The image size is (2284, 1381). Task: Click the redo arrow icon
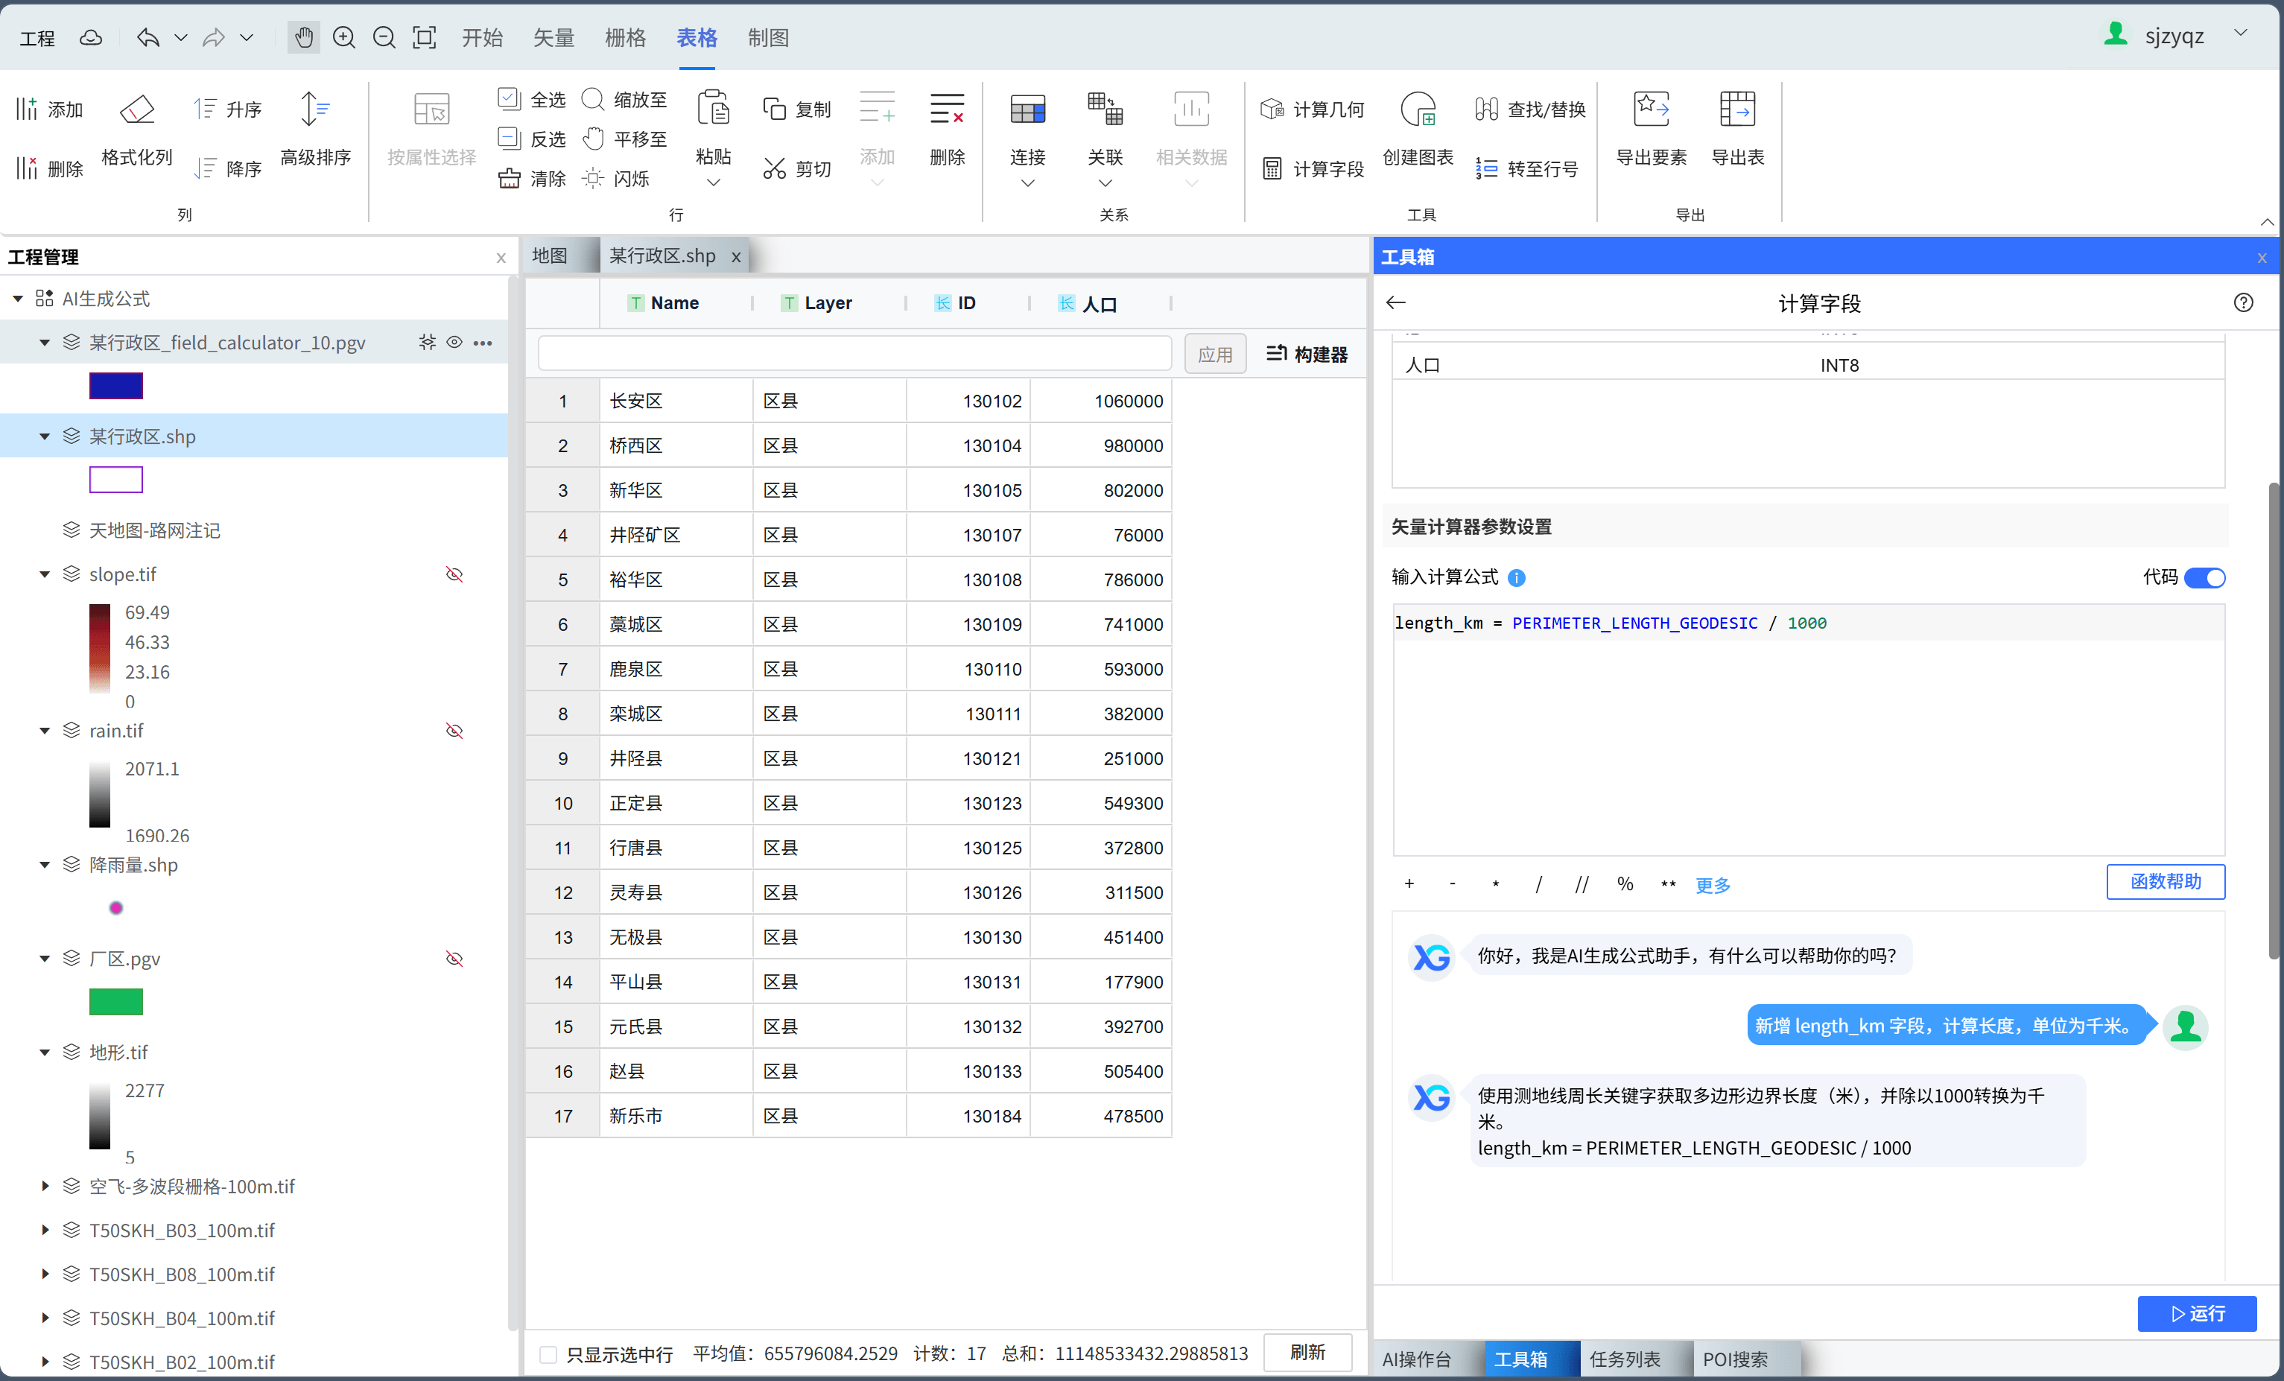pos(213,38)
